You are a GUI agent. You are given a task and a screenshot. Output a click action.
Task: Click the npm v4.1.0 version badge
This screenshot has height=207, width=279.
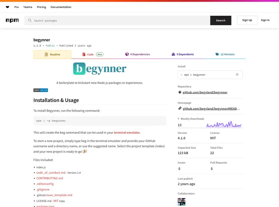click(x=41, y=90)
